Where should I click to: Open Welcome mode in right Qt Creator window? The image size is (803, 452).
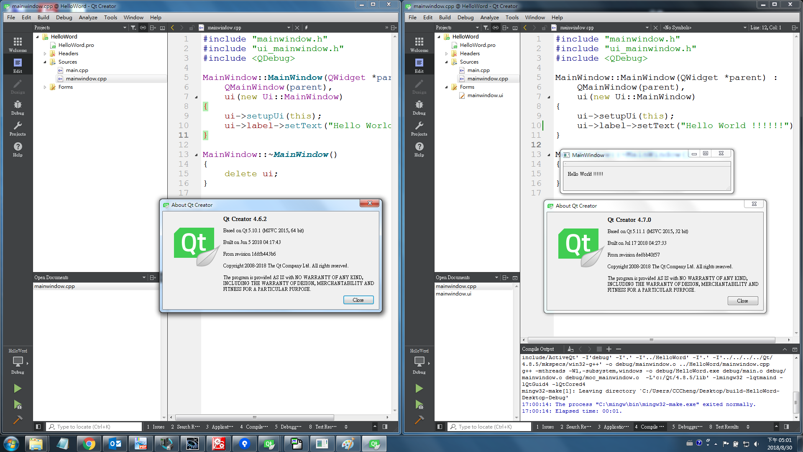tap(419, 44)
